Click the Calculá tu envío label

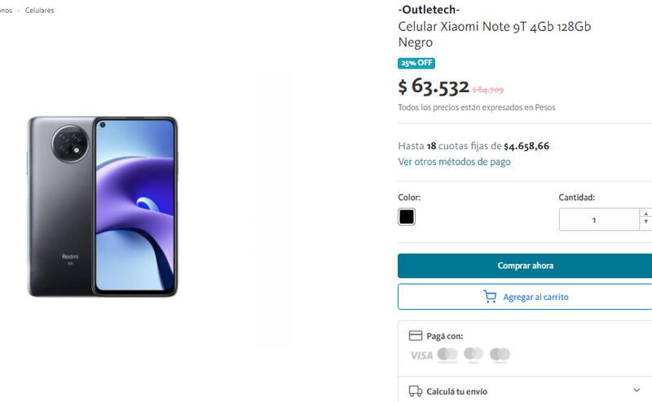(456, 391)
